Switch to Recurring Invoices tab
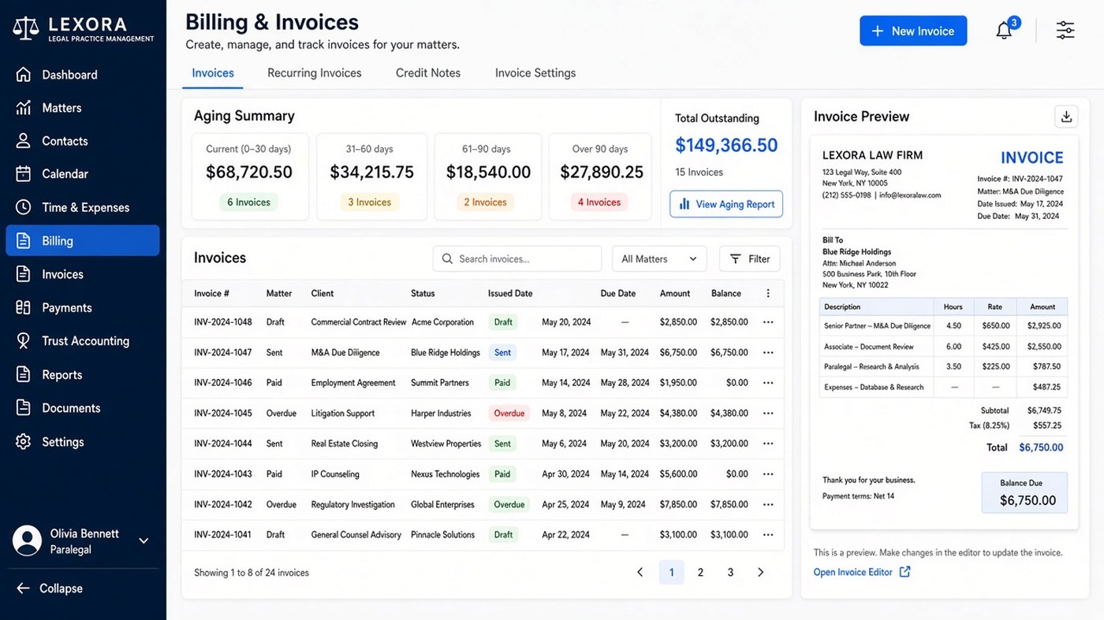 tap(314, 72)
